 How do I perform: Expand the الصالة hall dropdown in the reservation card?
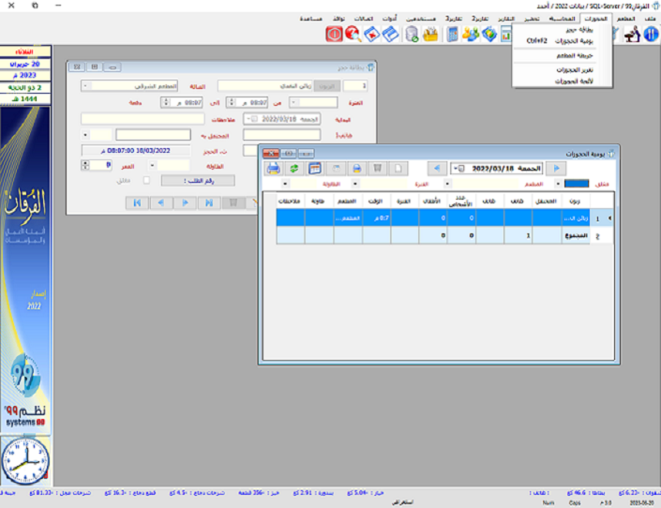[86, 85]
